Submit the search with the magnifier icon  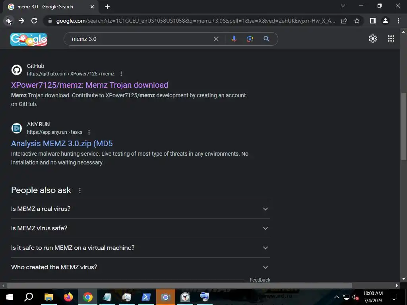267,39
